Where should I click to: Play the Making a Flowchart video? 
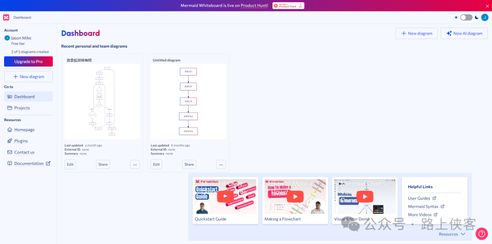pos(295,197)
